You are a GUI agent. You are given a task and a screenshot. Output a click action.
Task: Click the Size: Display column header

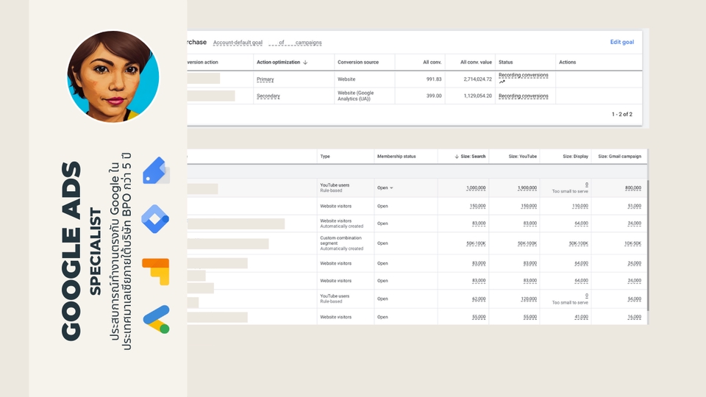pos(575,157)
